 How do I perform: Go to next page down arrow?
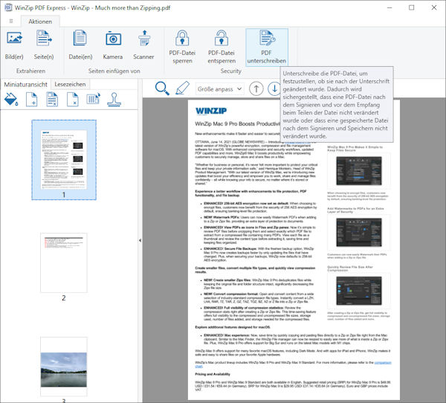coord(274,88)
